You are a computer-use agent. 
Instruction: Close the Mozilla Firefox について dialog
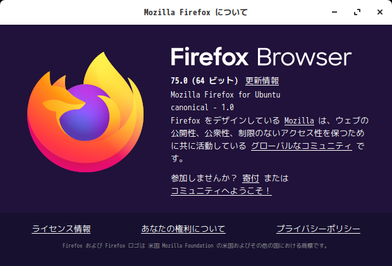(x=380, y=12)
